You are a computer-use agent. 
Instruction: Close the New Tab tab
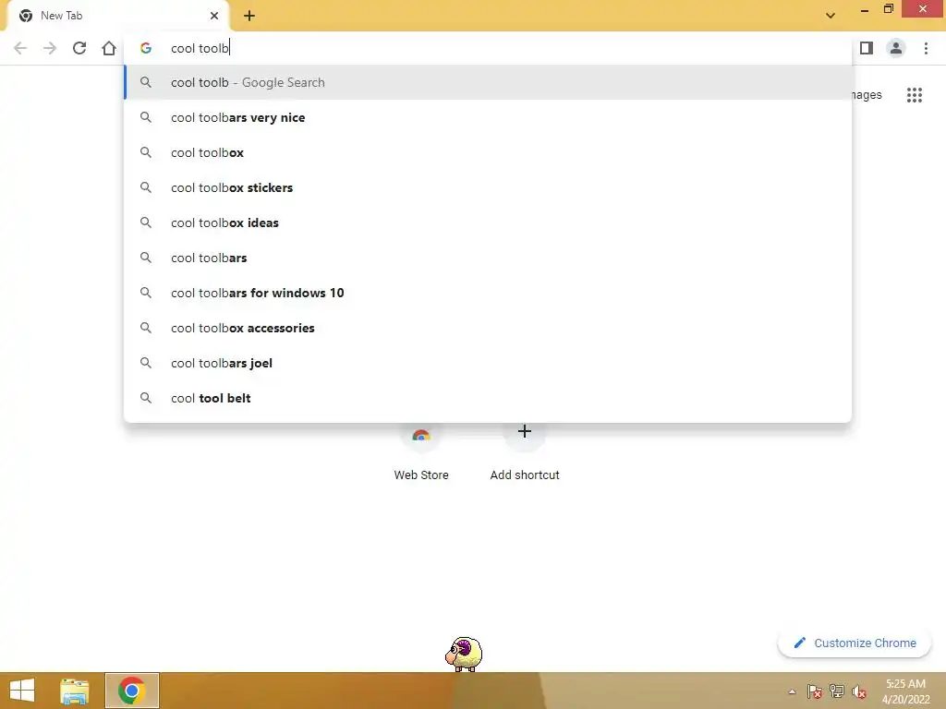214,16
